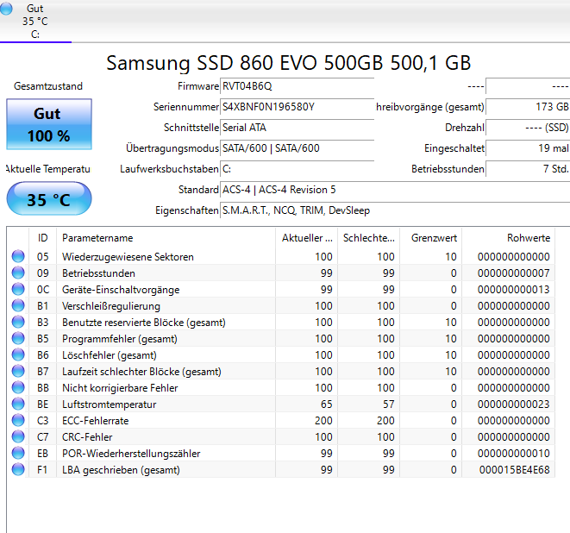This screenshot has width=570, height=533.
Task: Click the blue status orb in the drive tab
Action: (6, 9)
